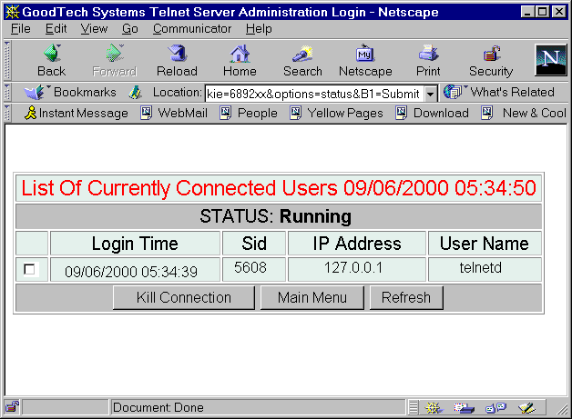Go Back using the toolbar icon
Image resolution: width=572 pixels, height=419 pixels.
(52, 60)
